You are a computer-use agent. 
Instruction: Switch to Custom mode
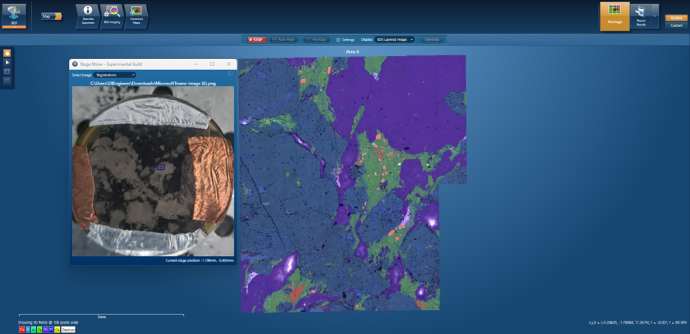[676, 25]
